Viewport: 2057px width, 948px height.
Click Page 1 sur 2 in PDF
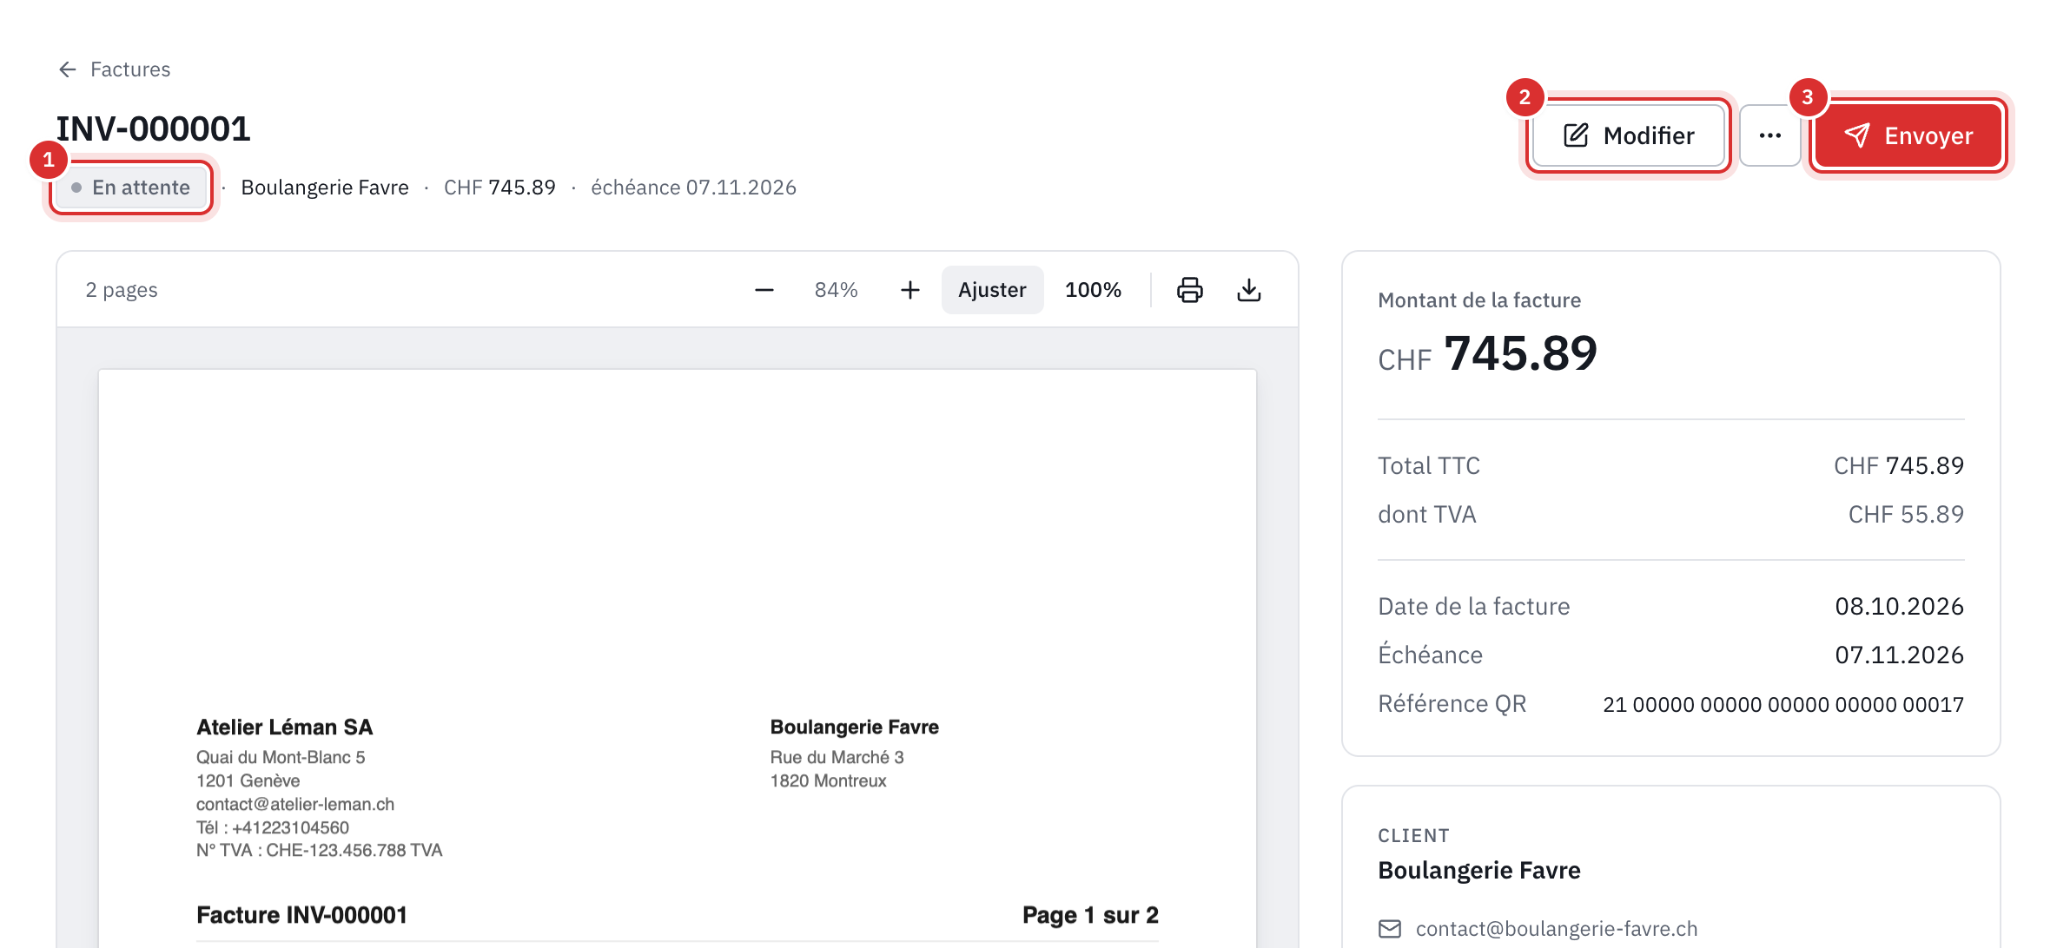click(x=1090, y=915)
